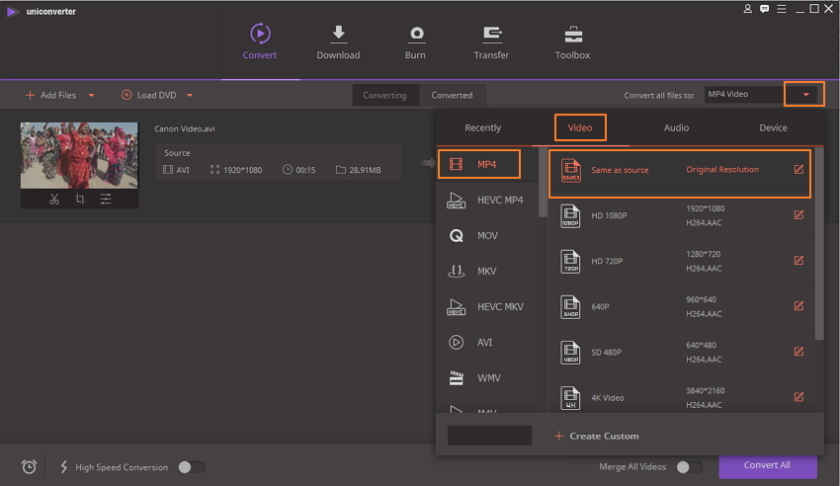Image resolution: width=840 pixels, height=486 pixels.
Task: Choose 640P resolution preset
Action: 680,306
